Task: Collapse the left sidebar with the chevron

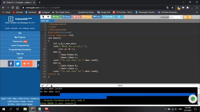Action: click(38, 65)
